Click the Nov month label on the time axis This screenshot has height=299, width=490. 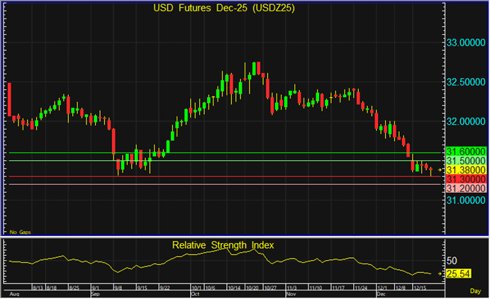[x=290, y=292]
